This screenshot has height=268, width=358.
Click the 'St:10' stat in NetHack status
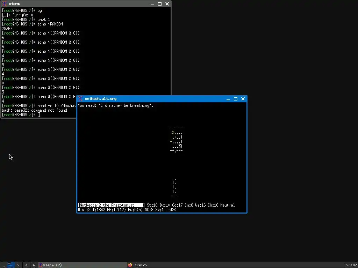click(152, 205)
